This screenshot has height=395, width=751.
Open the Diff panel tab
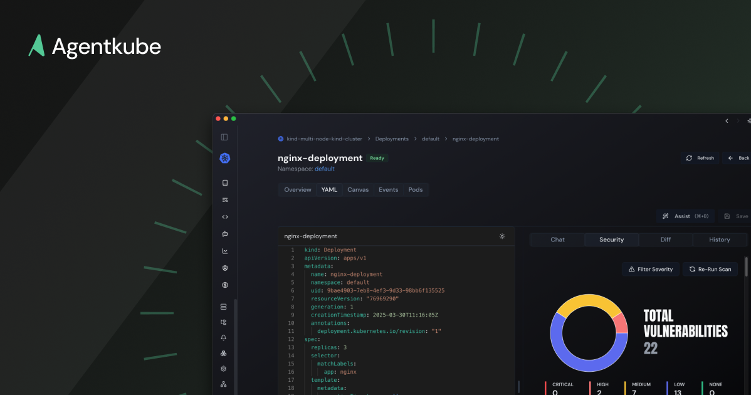pos(666,240)
